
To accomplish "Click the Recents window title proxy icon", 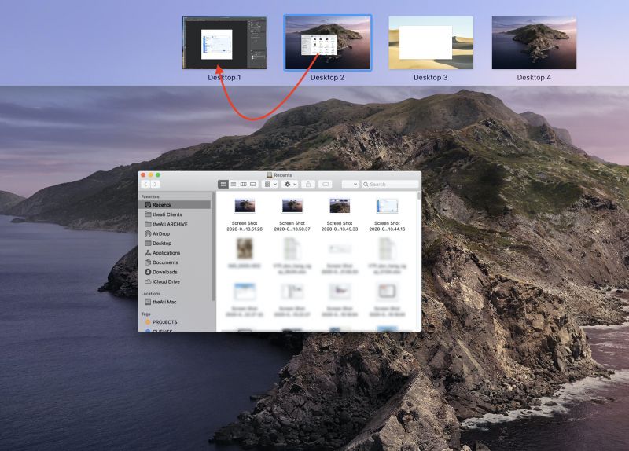I will [x=270, y=175].
